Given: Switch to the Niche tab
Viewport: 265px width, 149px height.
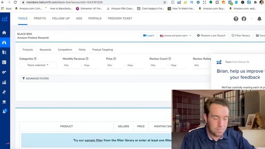Looking at the screenshot, I should [82, 50].
